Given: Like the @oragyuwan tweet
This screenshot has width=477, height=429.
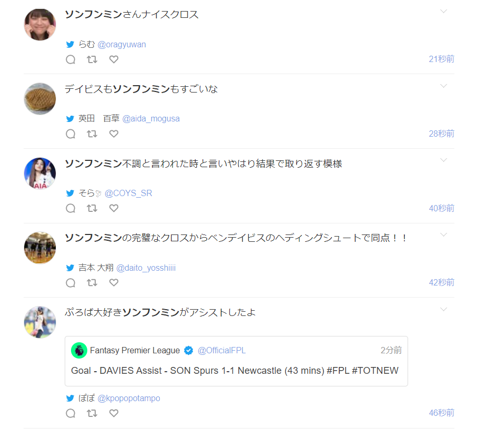Looking at the screenshot, I should coord(114,59).
